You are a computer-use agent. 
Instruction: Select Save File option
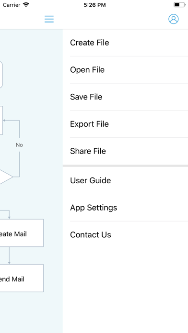pos(125,97)
